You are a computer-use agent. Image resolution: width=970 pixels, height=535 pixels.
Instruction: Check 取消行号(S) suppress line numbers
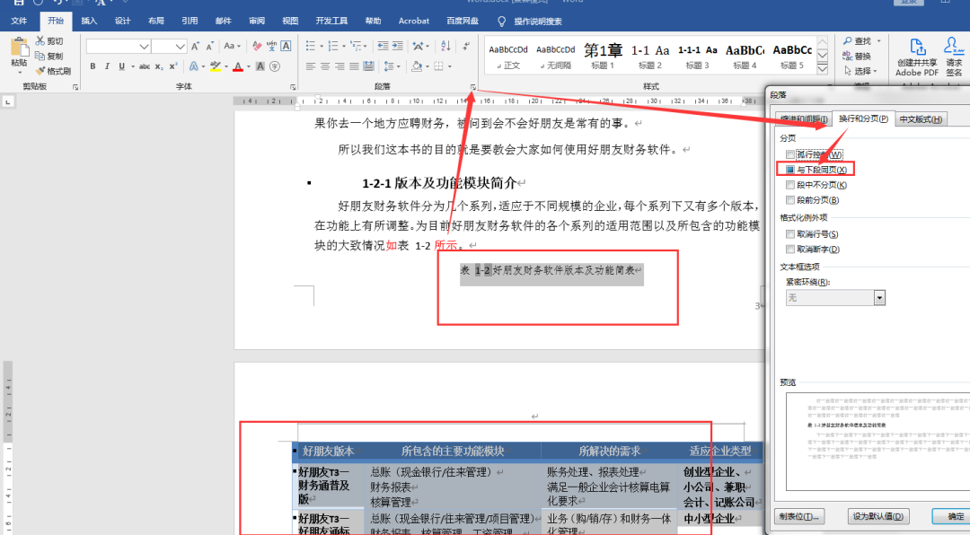point(790,234)
